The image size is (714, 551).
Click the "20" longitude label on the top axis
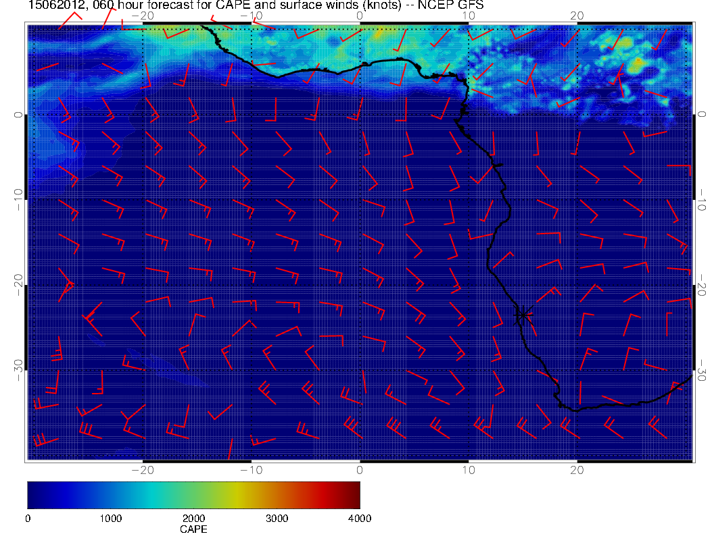pyautogui.click(x=577, y=16)
